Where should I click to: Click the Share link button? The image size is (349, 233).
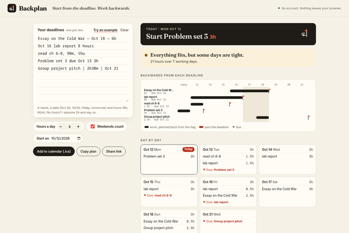pos(114,151)
